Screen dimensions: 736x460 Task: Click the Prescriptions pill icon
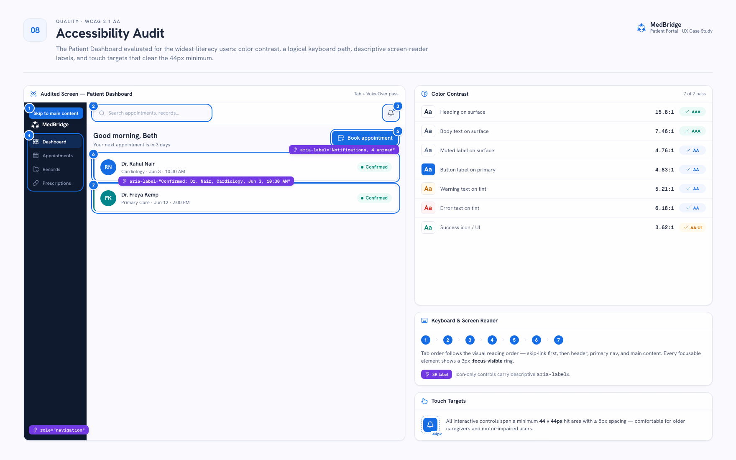[x=36, y=183]
